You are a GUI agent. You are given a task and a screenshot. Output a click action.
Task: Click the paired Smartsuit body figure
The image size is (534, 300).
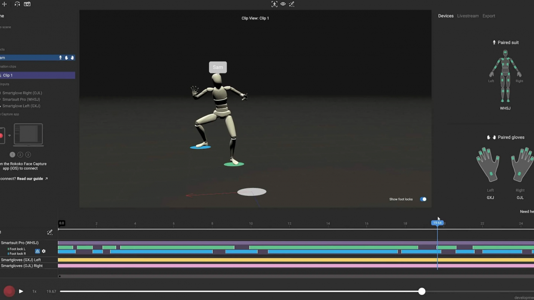(505, 76)
